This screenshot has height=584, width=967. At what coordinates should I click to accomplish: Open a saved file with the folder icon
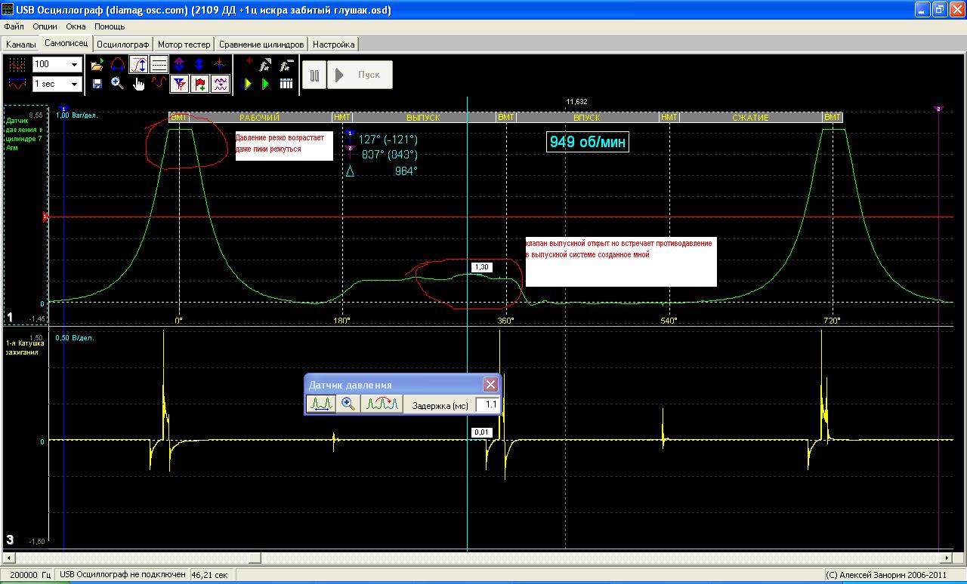coord(97,65)
